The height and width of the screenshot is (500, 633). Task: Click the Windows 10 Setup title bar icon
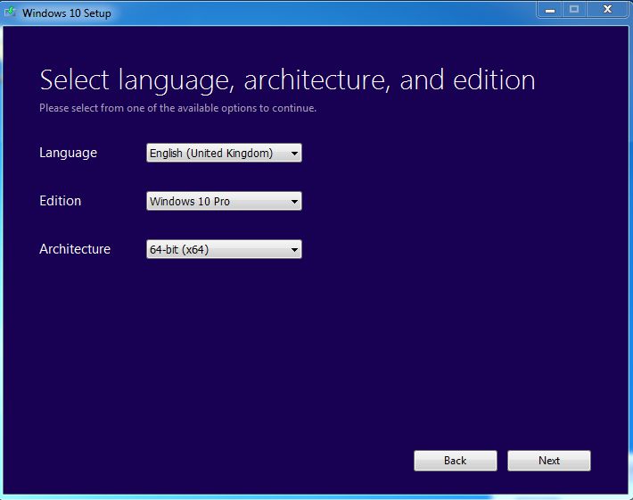10,12
